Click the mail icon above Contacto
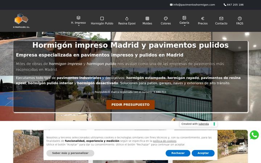Screen dimensions: 261x163 tap(221, 18)
